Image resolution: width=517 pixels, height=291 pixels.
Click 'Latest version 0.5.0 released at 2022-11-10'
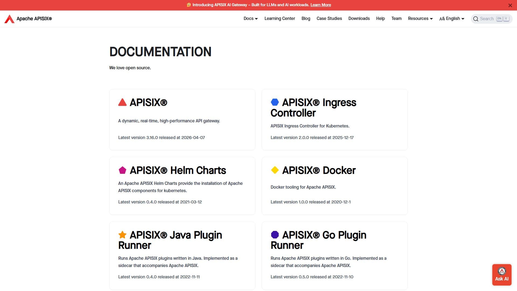click(312, 277)
